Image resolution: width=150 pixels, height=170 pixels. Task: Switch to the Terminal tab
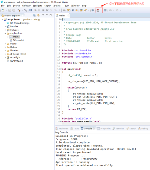coord(118,128)
